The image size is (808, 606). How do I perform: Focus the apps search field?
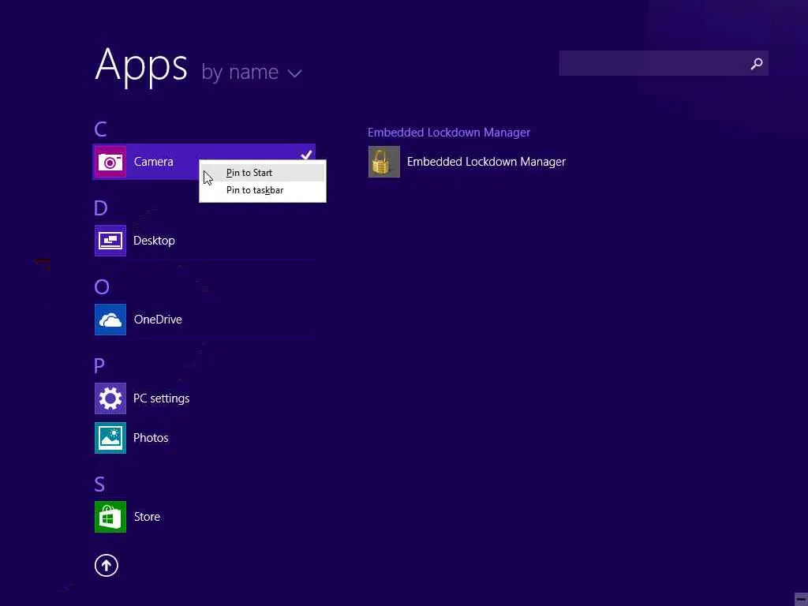click(x=664, y=63)
